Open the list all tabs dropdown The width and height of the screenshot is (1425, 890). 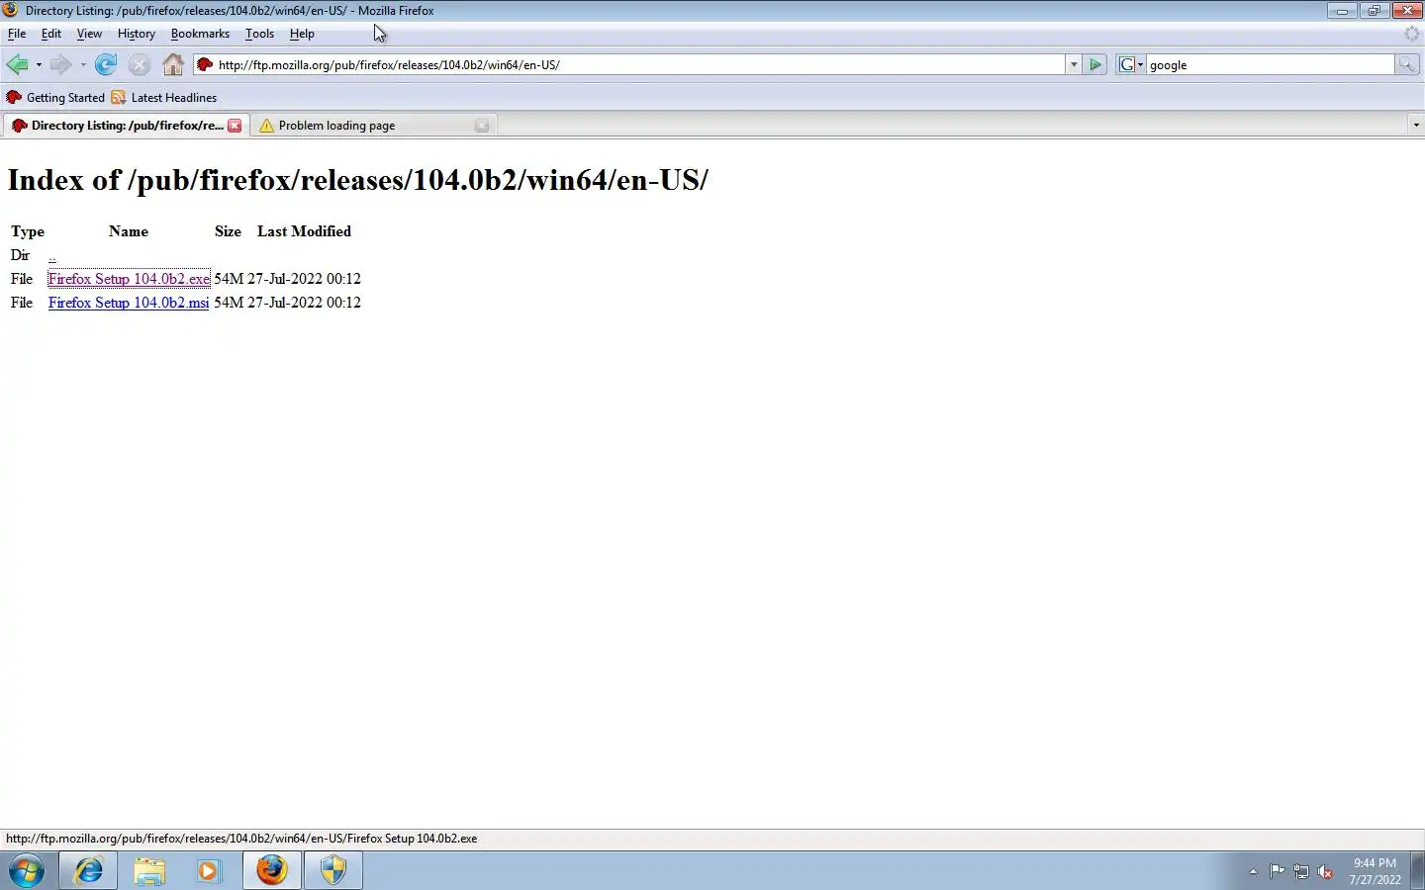tap(1415, 126)
